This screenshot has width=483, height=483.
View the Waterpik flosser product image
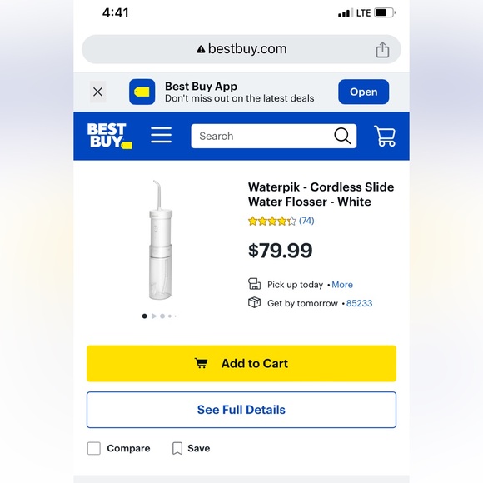point(160,240)
